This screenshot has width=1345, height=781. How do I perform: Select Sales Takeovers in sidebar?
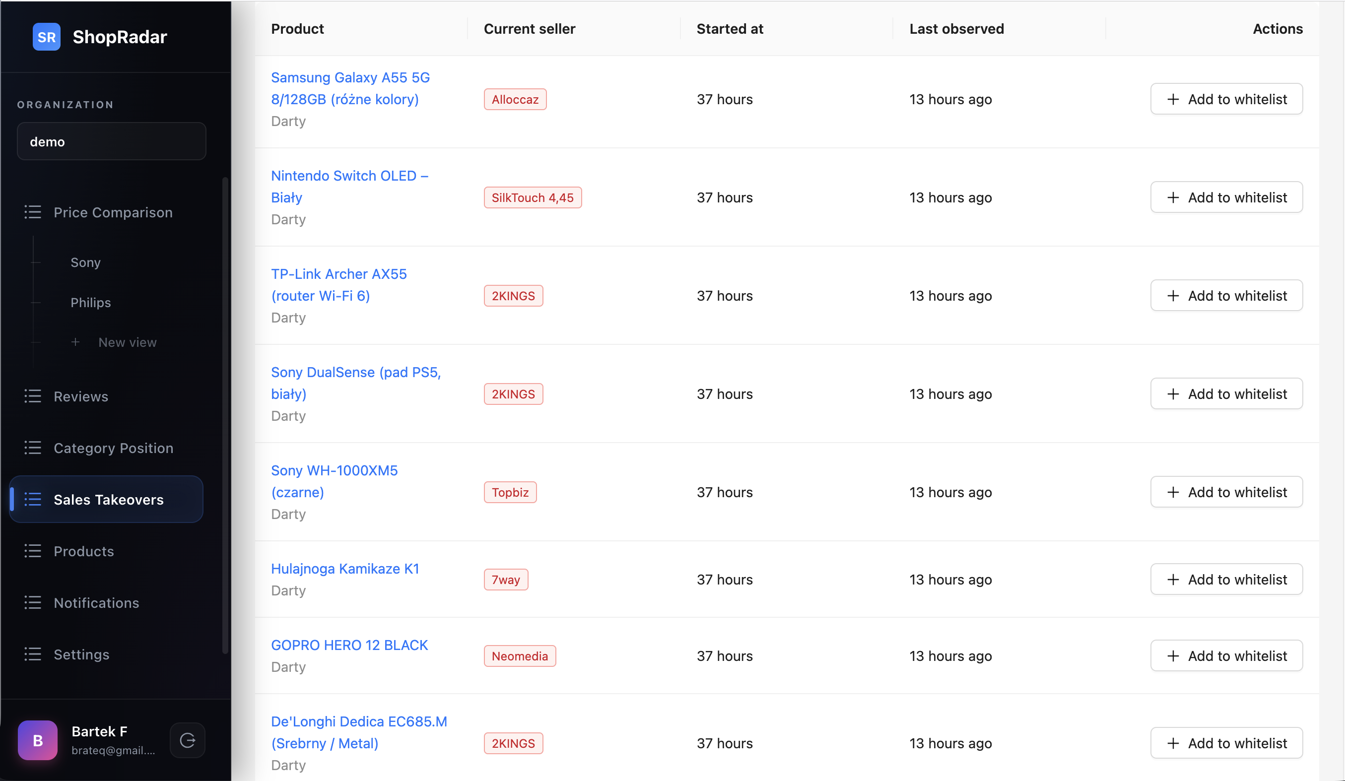pyautogui.click(x=108, y=499)
